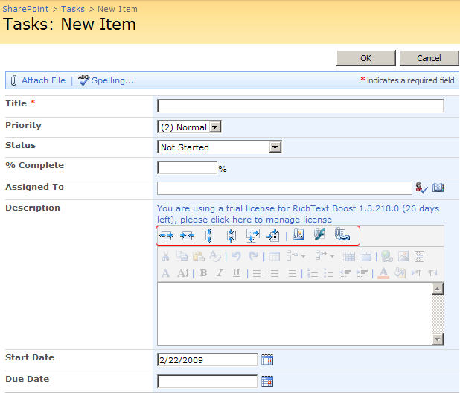Open the insert column dropdown

tap(325, 256)
